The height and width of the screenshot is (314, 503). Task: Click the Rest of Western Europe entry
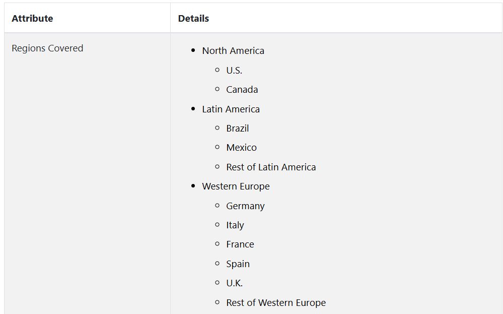pos(275,303)
